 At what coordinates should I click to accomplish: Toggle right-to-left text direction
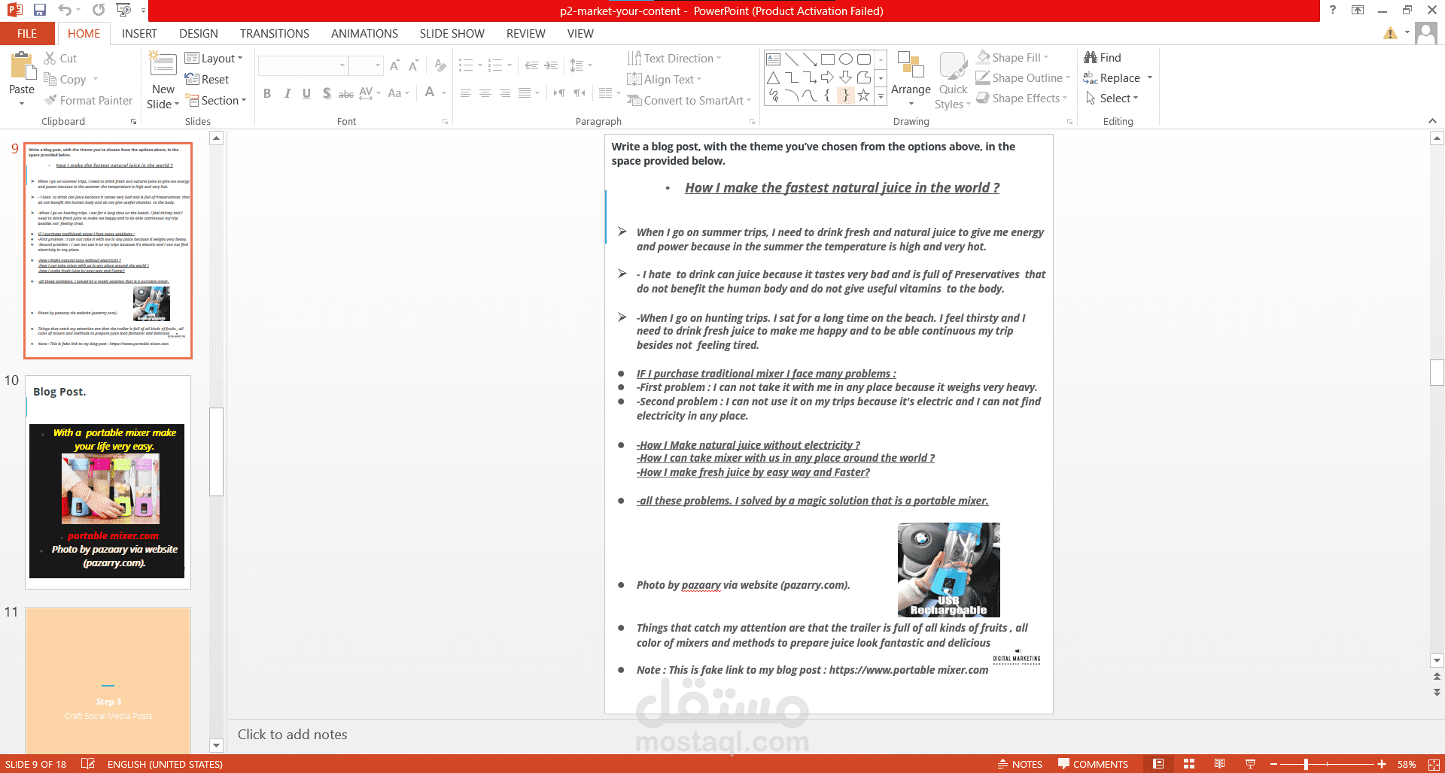point(579,93)
